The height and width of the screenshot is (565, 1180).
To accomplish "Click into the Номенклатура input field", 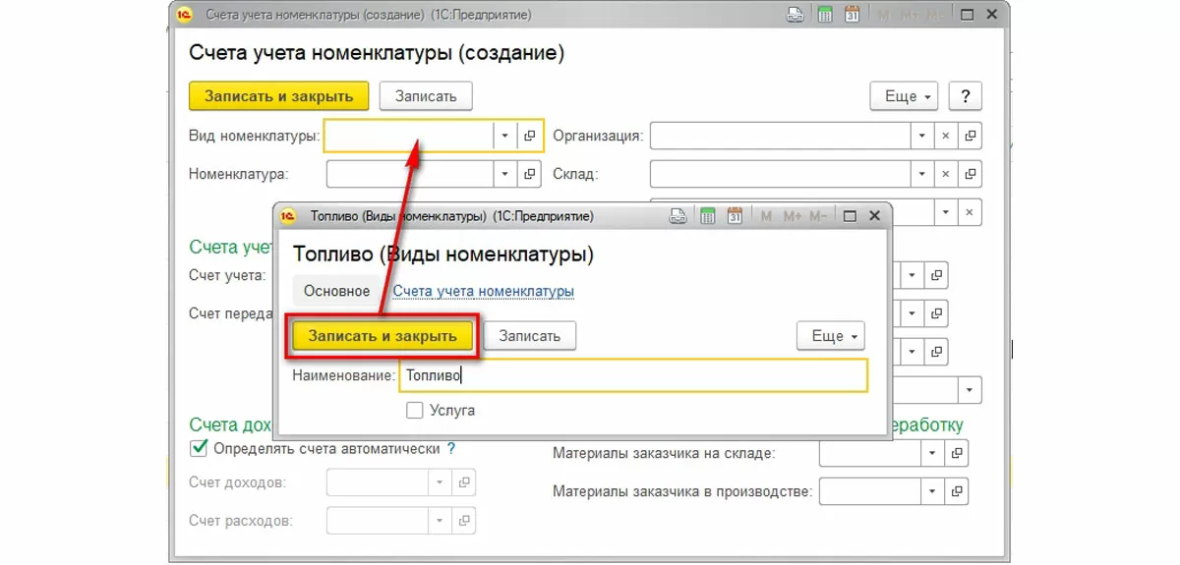I will coord(409,174).
